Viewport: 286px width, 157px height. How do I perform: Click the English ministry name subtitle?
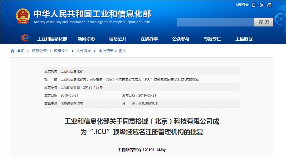pos(92,22)
